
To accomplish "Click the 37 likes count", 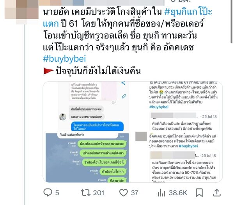I will point(135,193).
